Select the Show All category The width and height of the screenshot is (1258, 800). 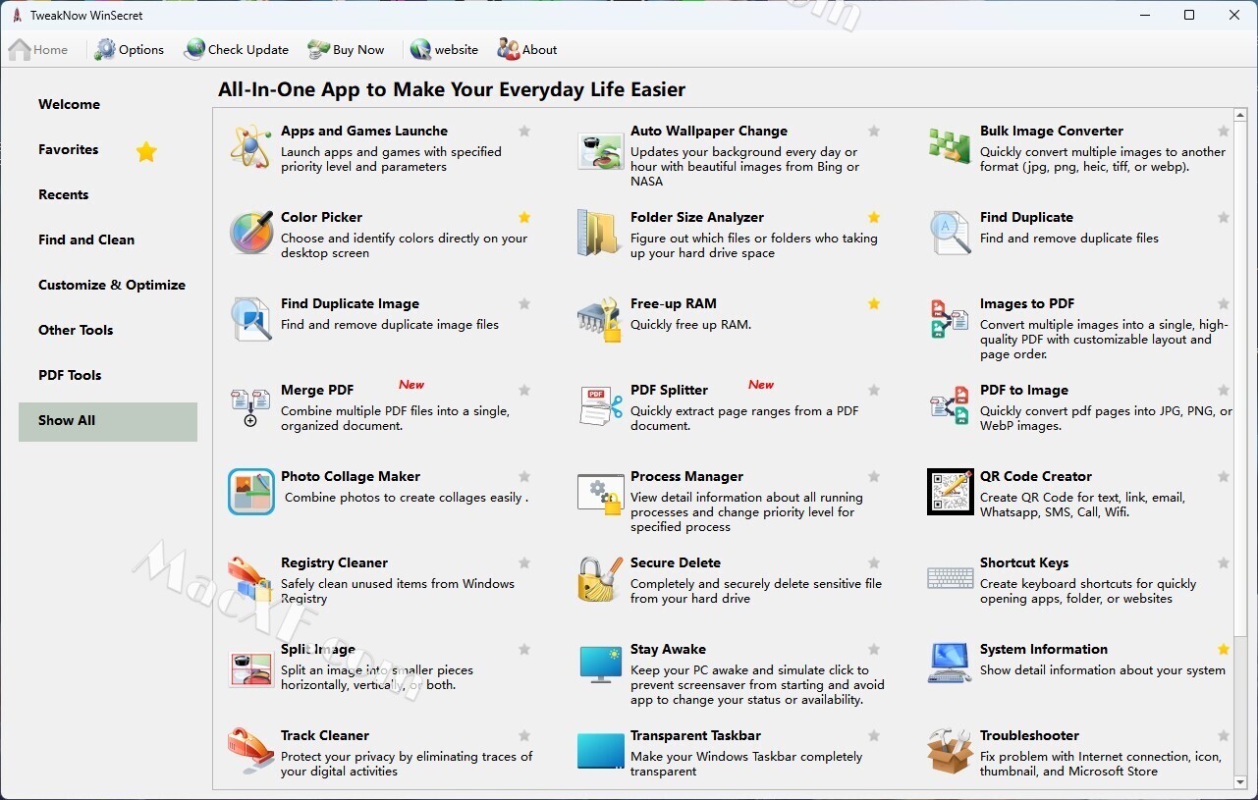pyautogui.click(x=108, y=421)
